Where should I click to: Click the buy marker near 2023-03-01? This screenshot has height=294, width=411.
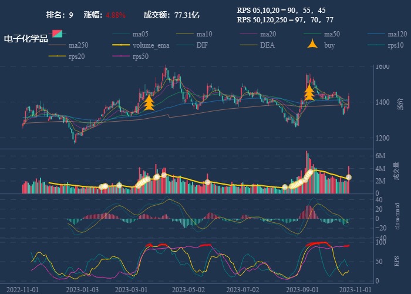(149, 102)
